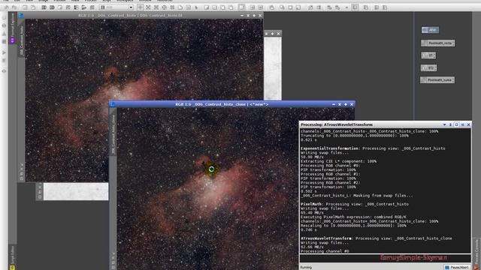Click 'Executing PixelMath expression: combined RGB/K' line
The width and height of the screenshot is (481, 270).
353,217
